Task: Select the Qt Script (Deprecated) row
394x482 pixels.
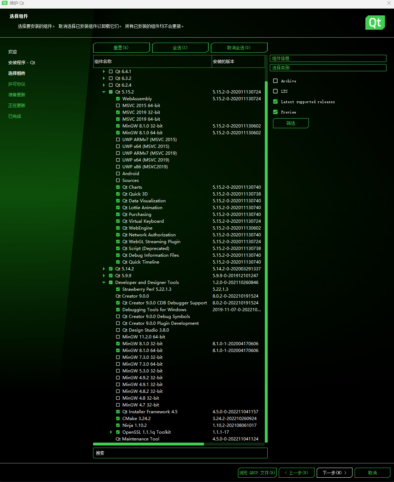Action: [179, 249]
